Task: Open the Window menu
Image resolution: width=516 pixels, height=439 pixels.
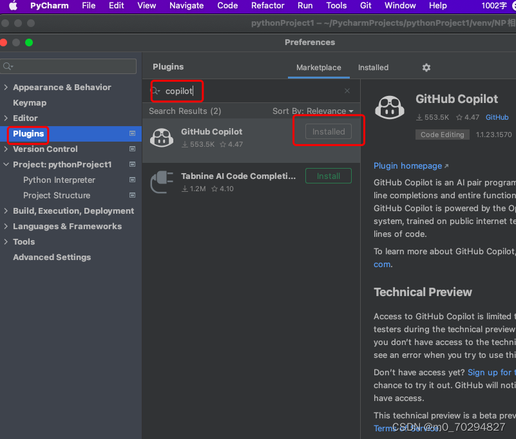Action: coord(400,6)
